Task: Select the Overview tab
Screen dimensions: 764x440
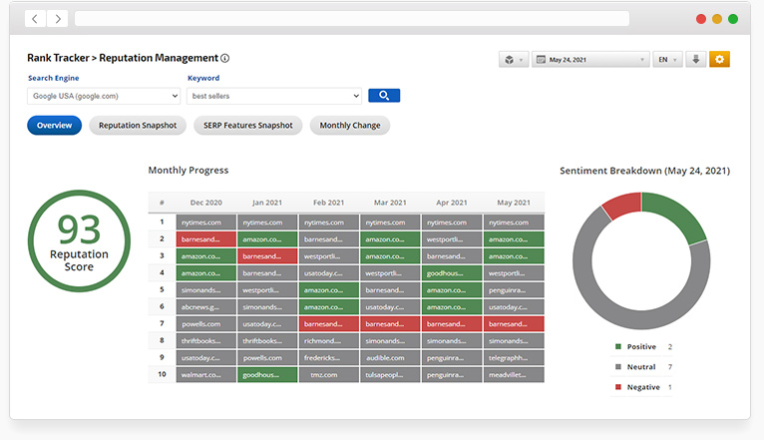Action: pyautogui.click(x=54, y=126)
